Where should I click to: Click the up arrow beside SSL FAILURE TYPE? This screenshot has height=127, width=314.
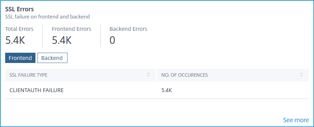[x=148, y=74]
